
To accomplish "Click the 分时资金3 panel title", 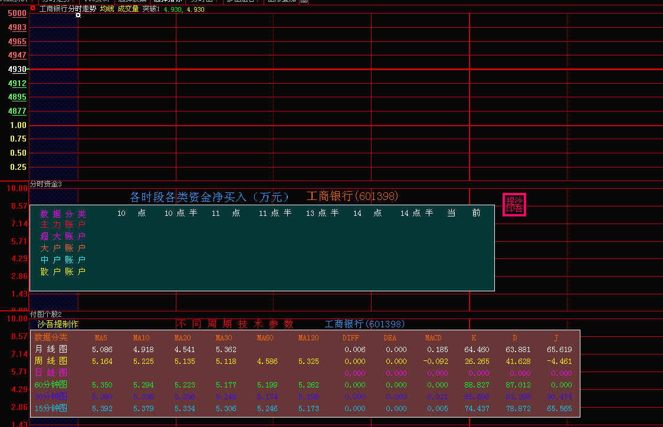I will [46, 185].
